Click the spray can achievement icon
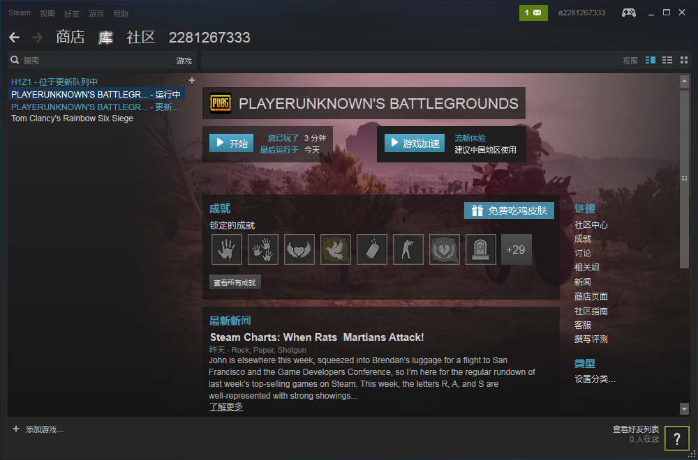The width and height of the screenshot is (698, 460). click(x=372, y=250)
